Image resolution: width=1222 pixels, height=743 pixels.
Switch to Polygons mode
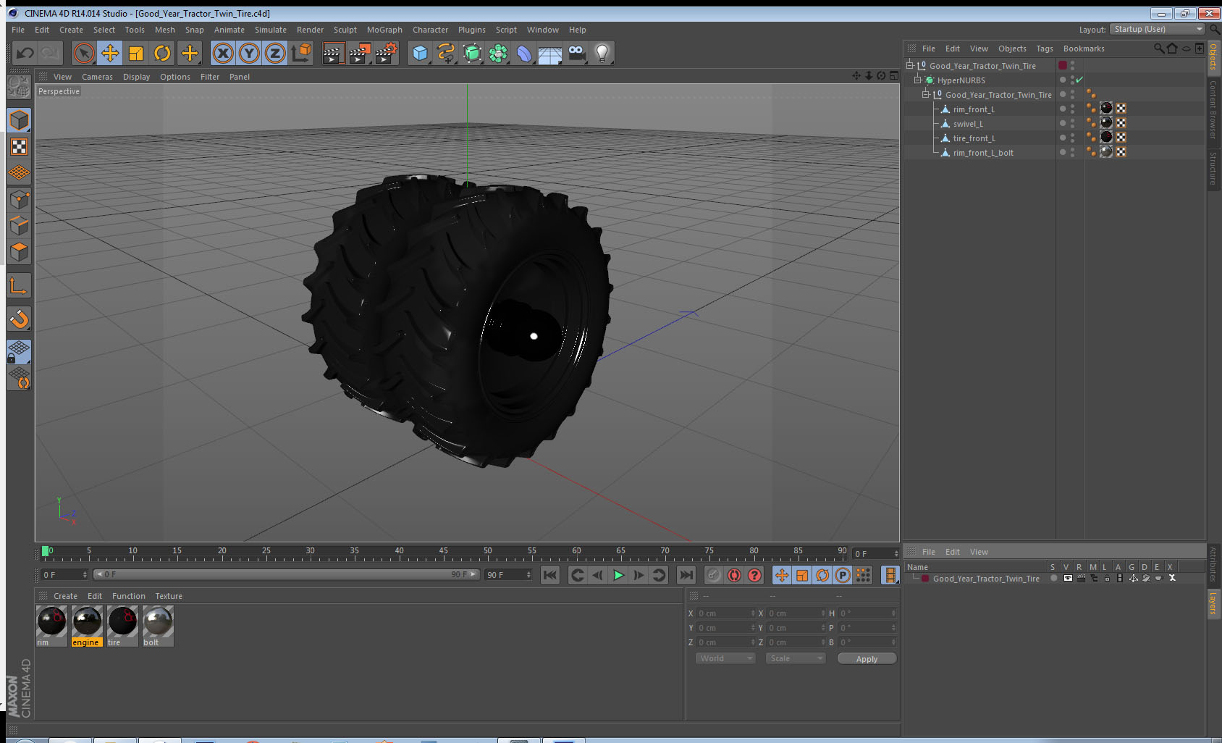click(19, 252)
